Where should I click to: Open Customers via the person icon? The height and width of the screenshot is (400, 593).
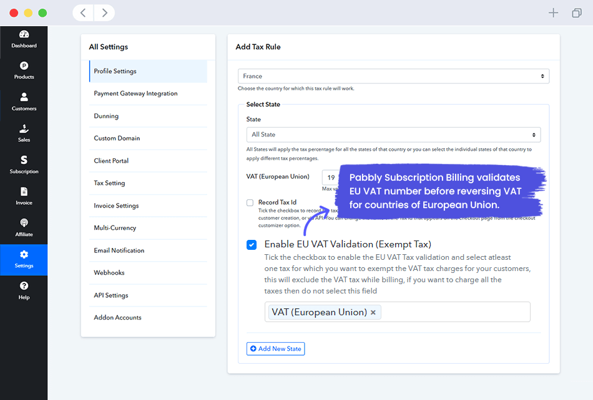pos(24,97)
